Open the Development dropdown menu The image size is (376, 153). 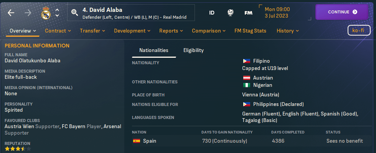pos(132,31)
